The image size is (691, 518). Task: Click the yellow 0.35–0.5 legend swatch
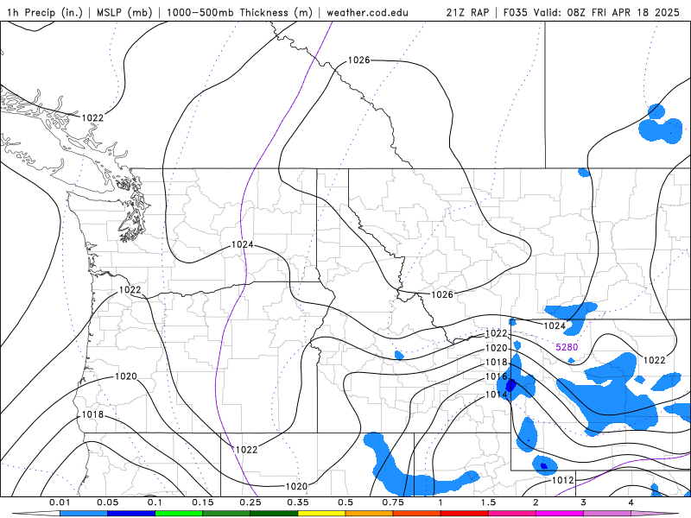321,514
